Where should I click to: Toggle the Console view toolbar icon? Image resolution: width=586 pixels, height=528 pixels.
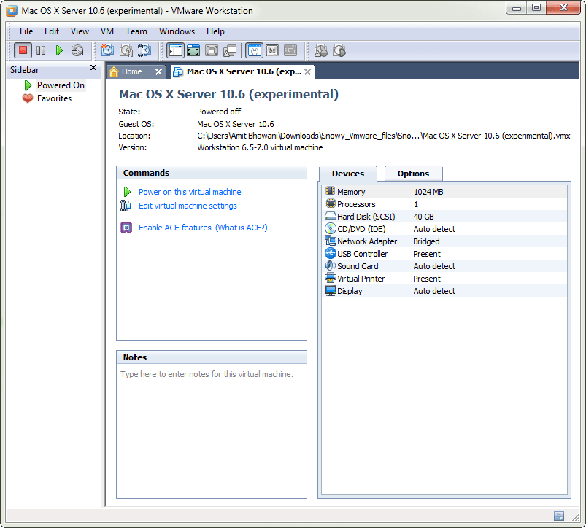coord(290,50)
